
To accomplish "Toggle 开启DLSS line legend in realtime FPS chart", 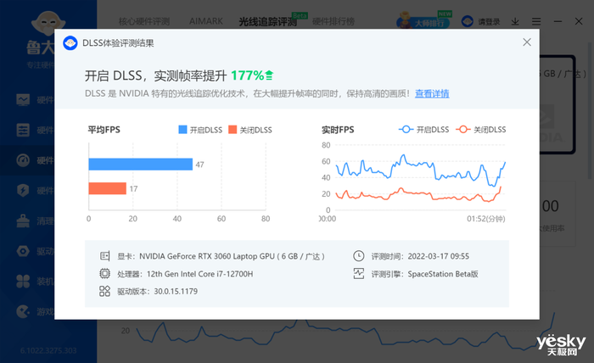I will [x=423, y=130].
